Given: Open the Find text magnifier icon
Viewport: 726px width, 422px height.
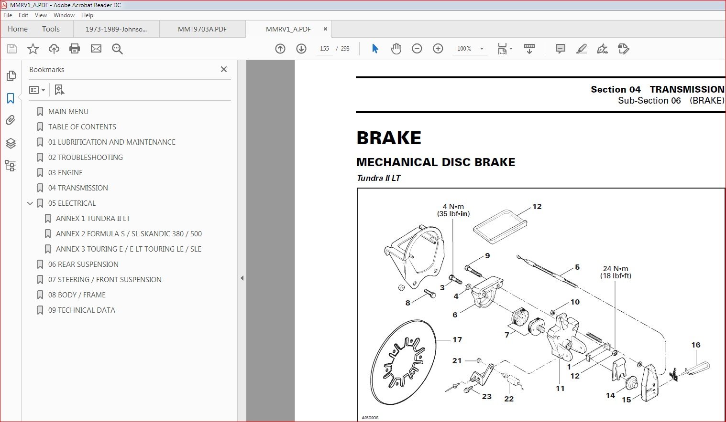Looking at the screenshot, I should click(x=117, y=49).
